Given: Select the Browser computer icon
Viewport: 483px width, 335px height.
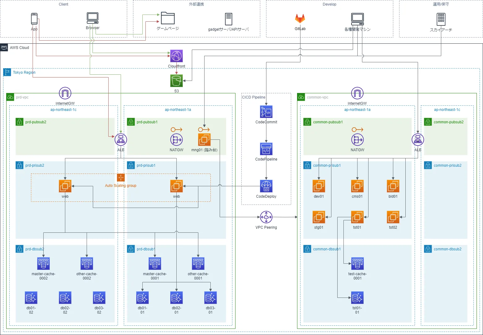Looking at the screenshot, I should 93,18.
